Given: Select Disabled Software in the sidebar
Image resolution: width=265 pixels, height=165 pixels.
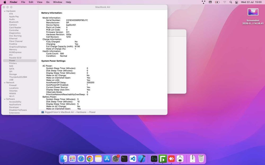Looking at the screenshot, I should pos(18,110).
